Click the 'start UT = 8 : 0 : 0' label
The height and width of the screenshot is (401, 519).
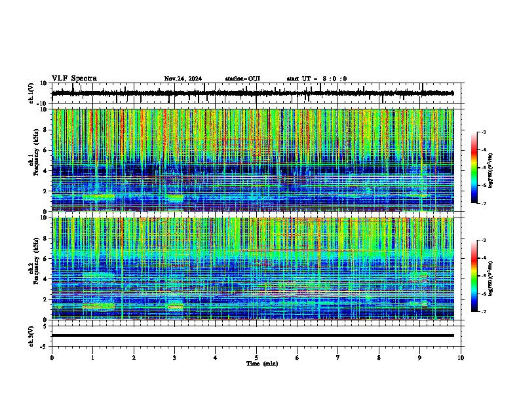317,79
